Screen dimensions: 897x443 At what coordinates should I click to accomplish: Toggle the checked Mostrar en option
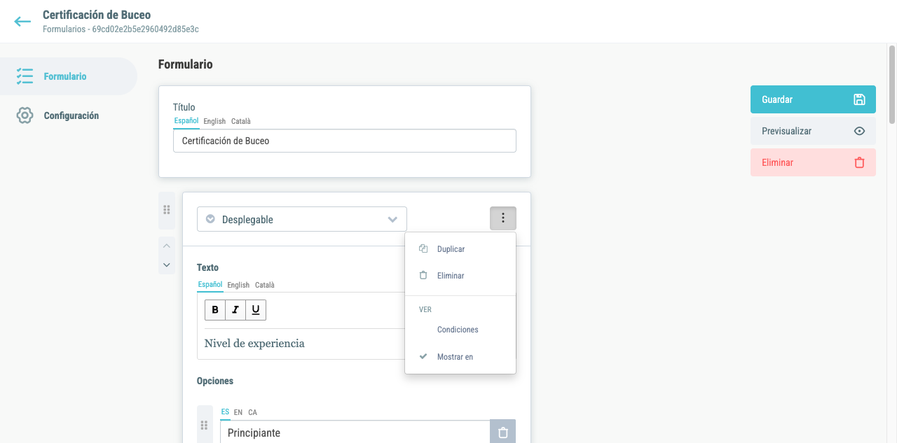[460, 357]
